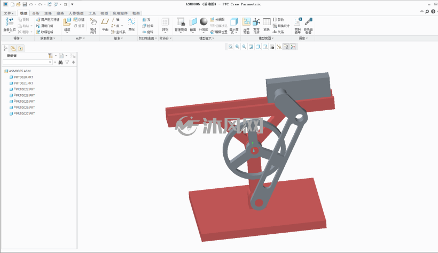Screen dimensions: 438x253
Task: Switch to the Tools (工具) tab
Action: tap(92, 13)
